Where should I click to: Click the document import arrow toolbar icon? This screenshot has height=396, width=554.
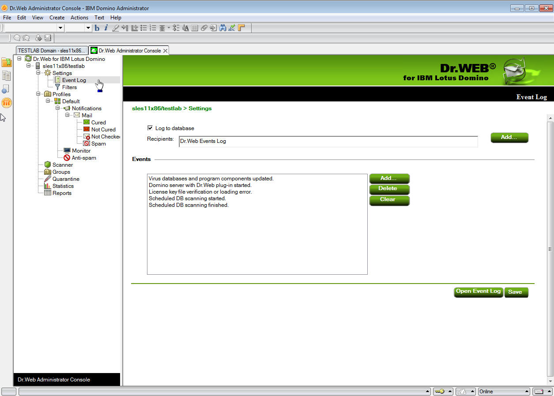click(x=213, y=28)
